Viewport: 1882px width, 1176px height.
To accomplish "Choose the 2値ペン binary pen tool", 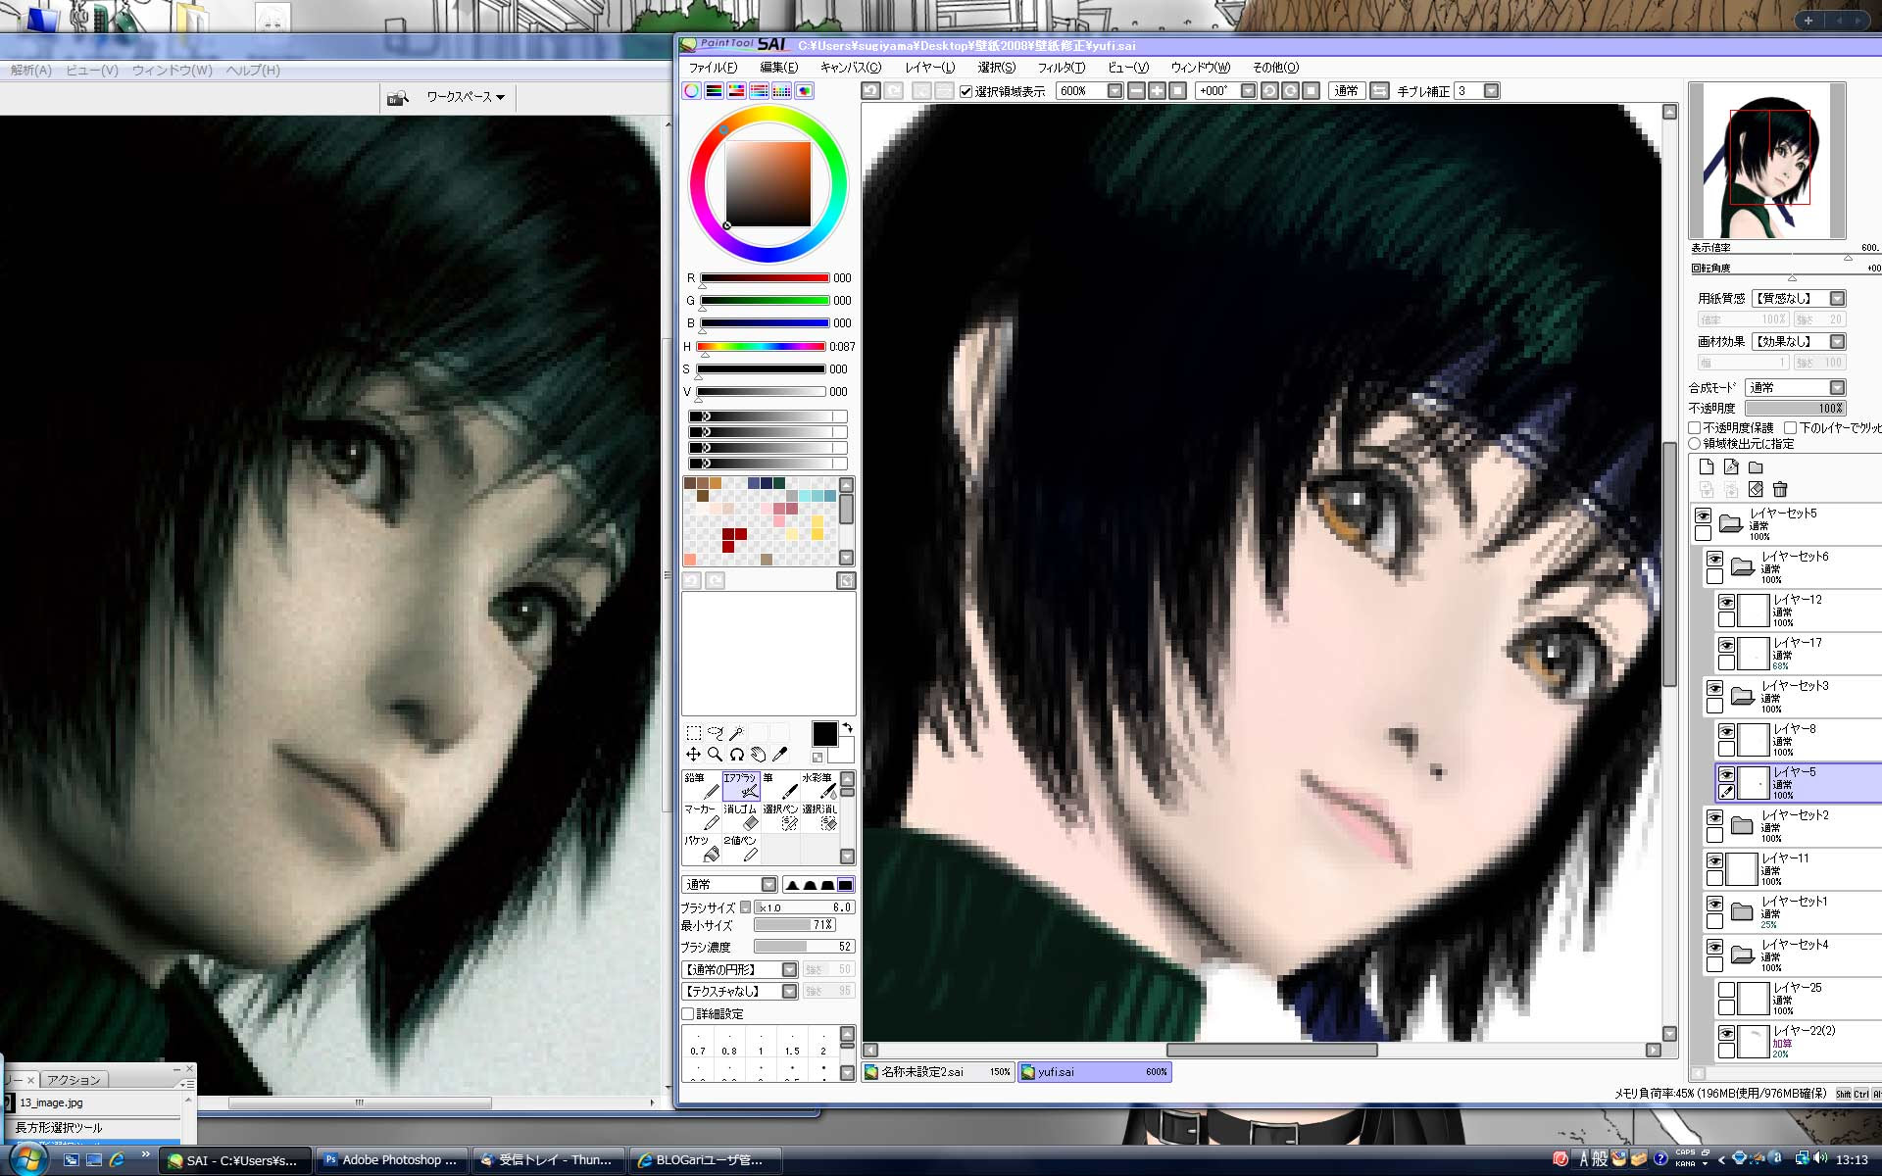I will 741,849.
